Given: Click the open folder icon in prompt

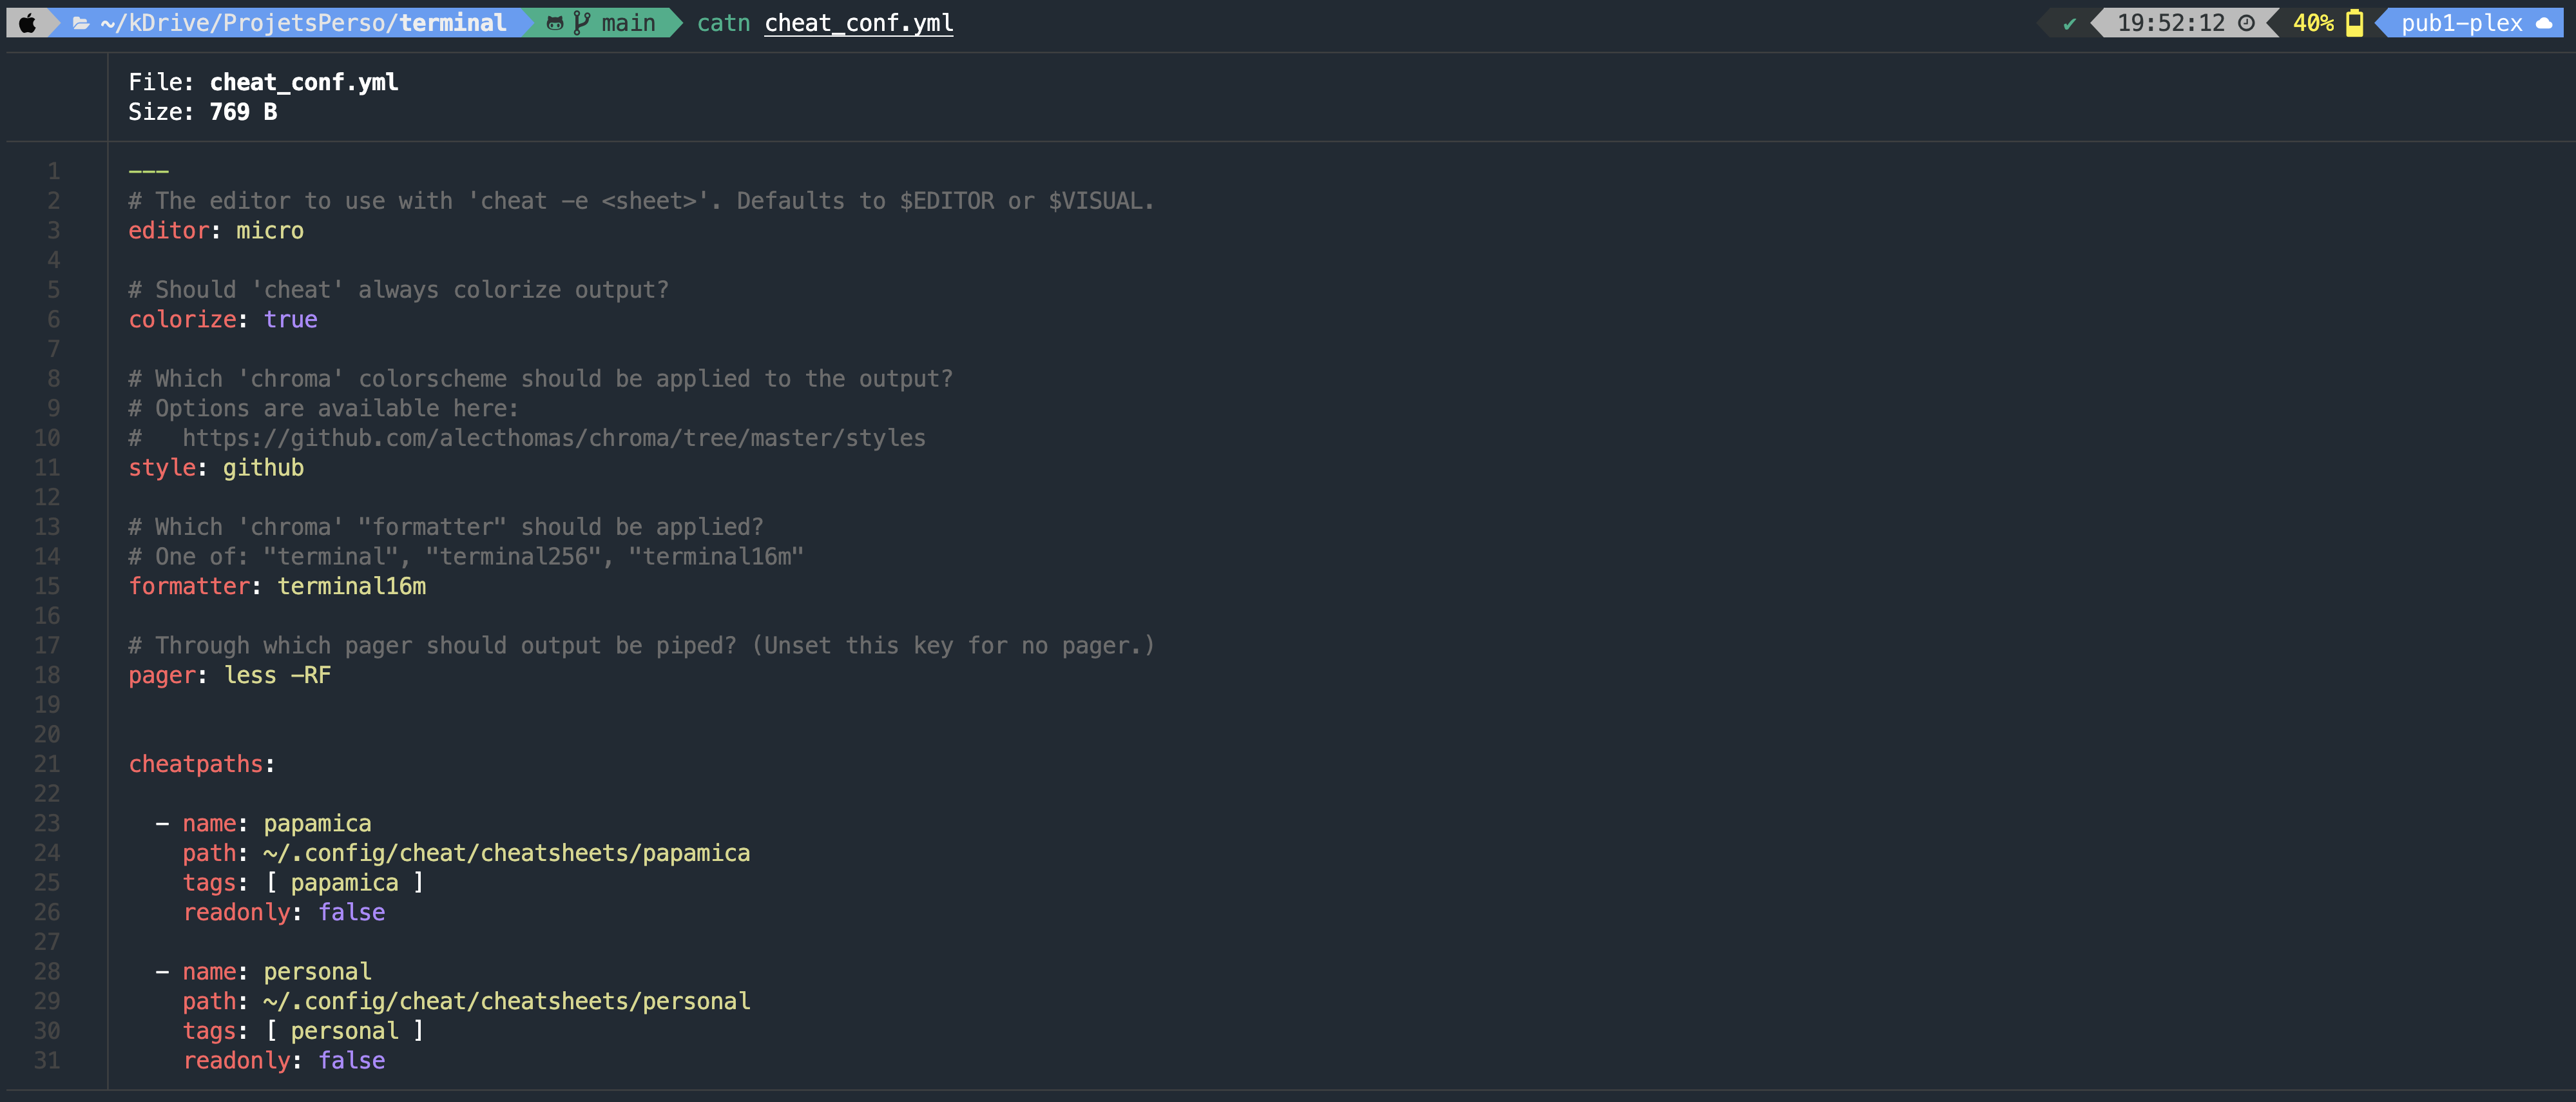Looking at the screenshot, I should (81, 23).
